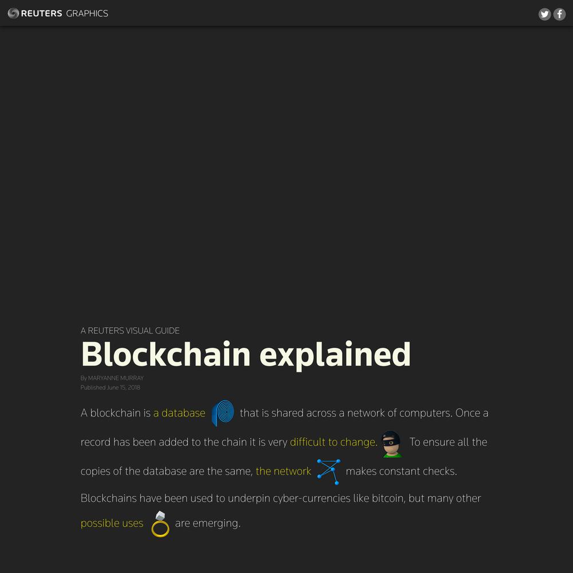
Task: Click the Reuters spiral logo icon
Action: (13, 14)
